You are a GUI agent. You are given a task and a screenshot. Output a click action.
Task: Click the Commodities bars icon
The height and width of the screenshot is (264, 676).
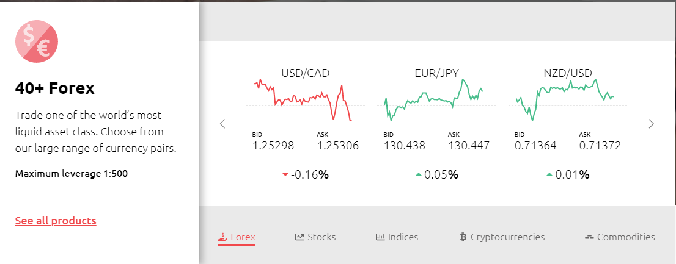(589, 237)
